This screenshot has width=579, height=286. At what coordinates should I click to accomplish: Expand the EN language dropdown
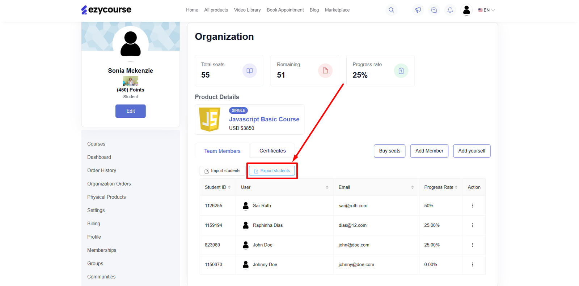[x=486, y=10]
